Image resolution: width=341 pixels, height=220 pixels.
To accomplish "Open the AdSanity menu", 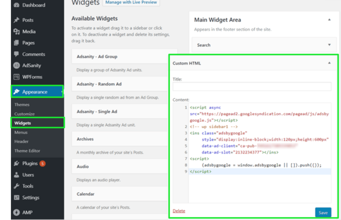I will 32,65.
